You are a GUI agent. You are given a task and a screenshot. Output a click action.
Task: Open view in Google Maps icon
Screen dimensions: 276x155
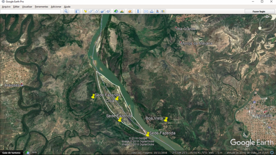click(163, 11)
